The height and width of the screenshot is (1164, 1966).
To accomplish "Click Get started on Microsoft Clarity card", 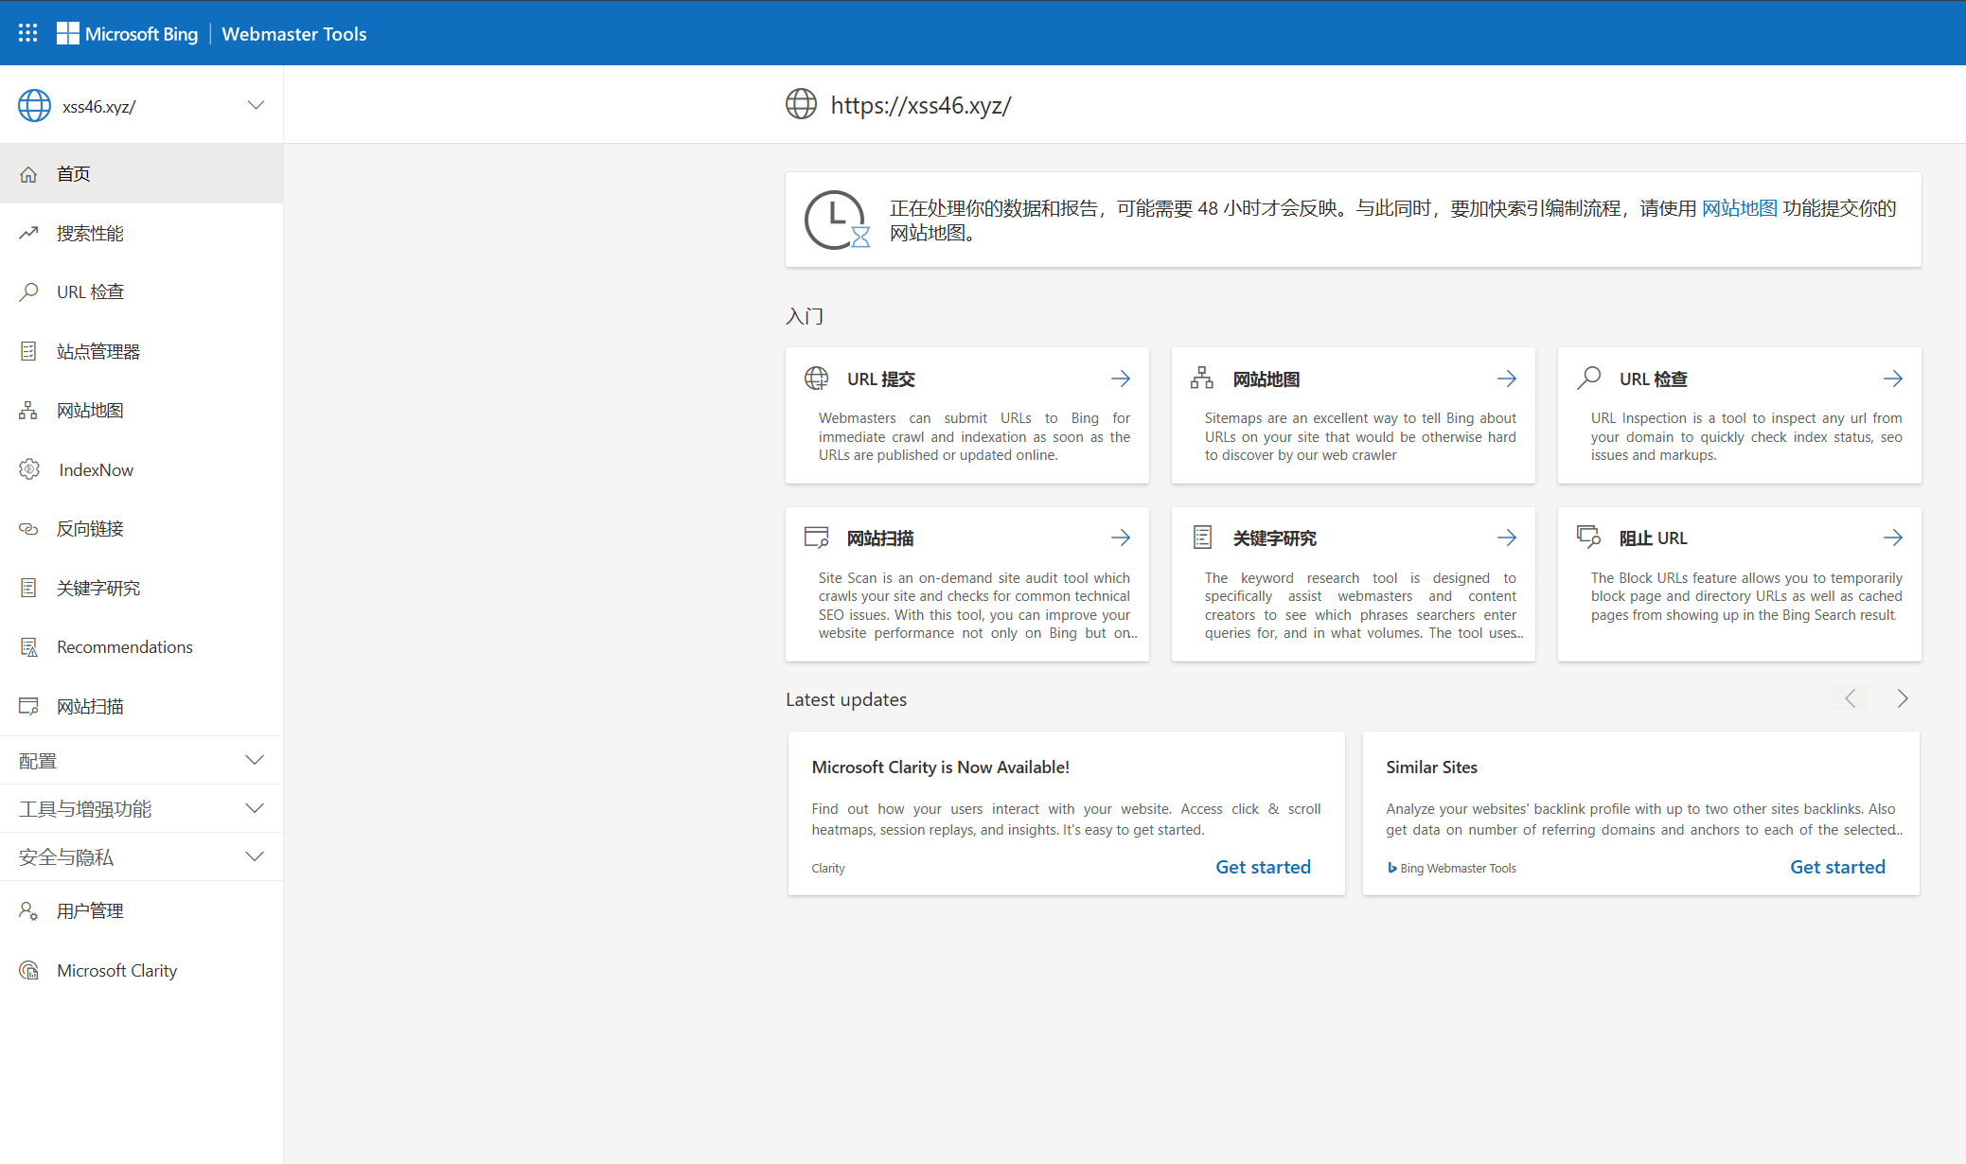I will point(1263,867).
